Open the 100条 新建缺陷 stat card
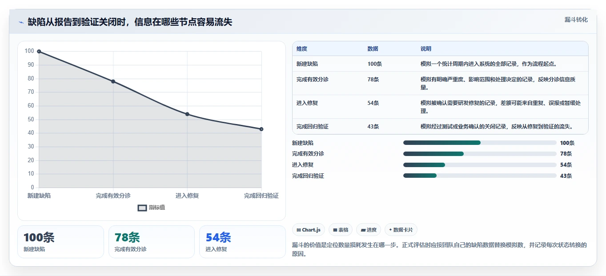606x276 pixels. click(60, 242)
